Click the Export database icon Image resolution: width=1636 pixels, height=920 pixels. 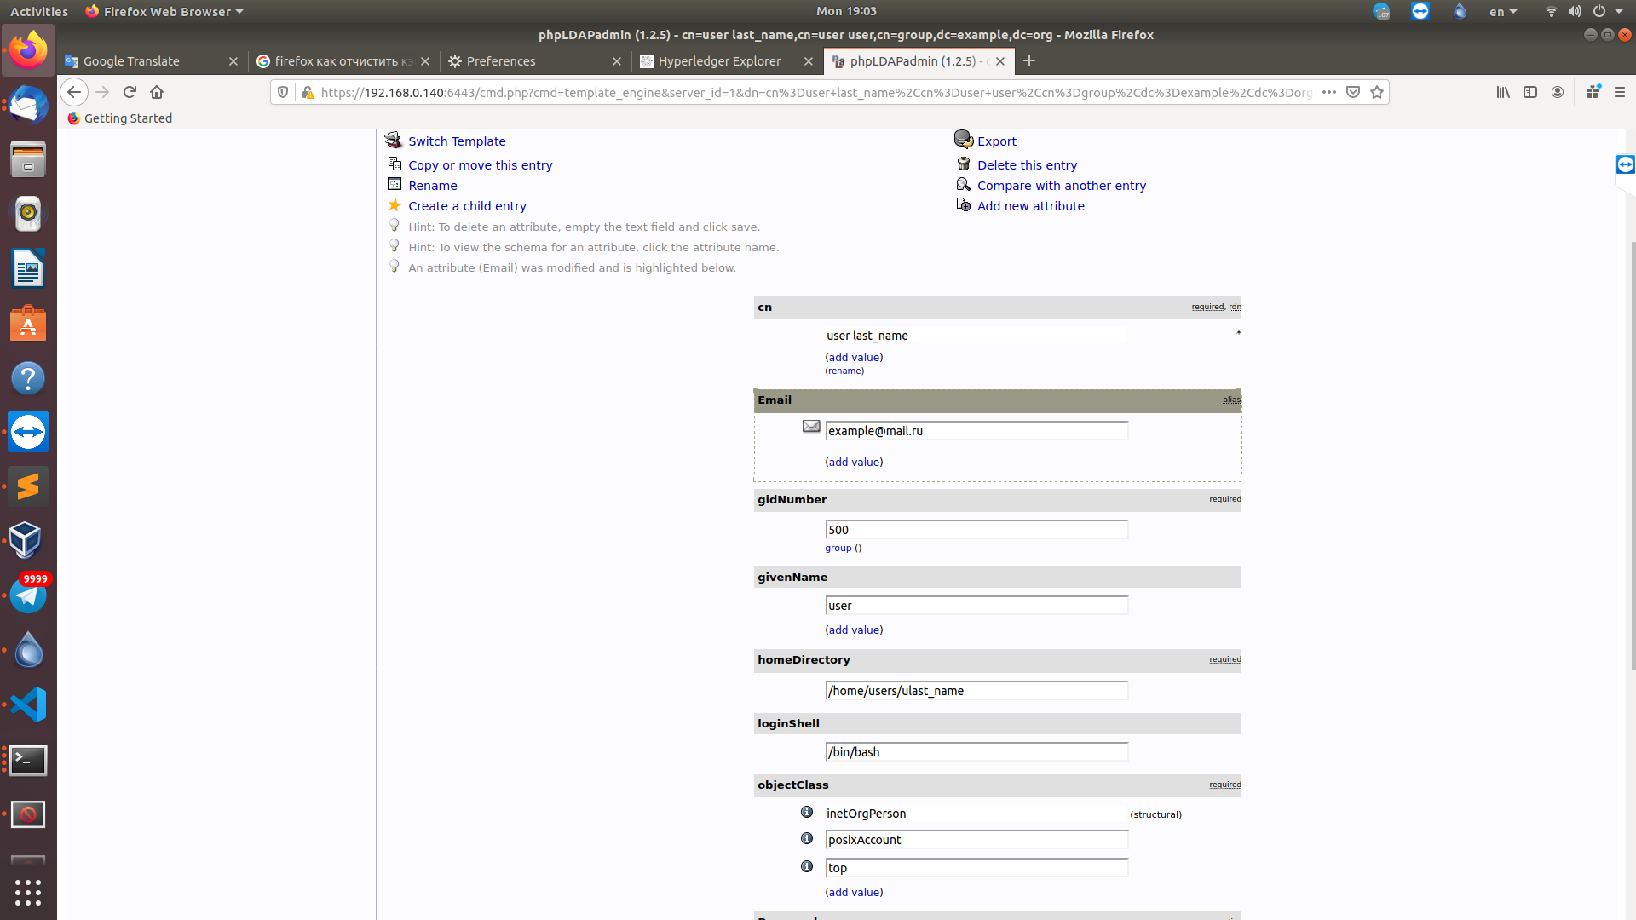[x=964, y=139]
